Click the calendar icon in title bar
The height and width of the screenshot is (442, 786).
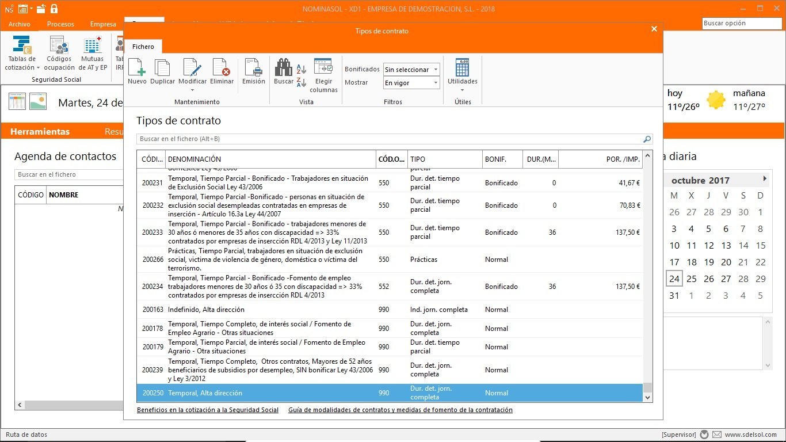point(23,9)
